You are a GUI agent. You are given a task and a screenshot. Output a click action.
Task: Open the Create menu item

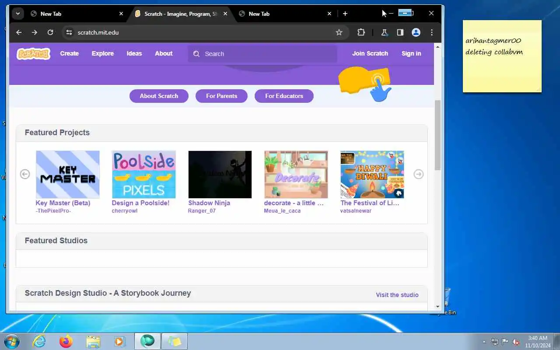click(69, 53)
